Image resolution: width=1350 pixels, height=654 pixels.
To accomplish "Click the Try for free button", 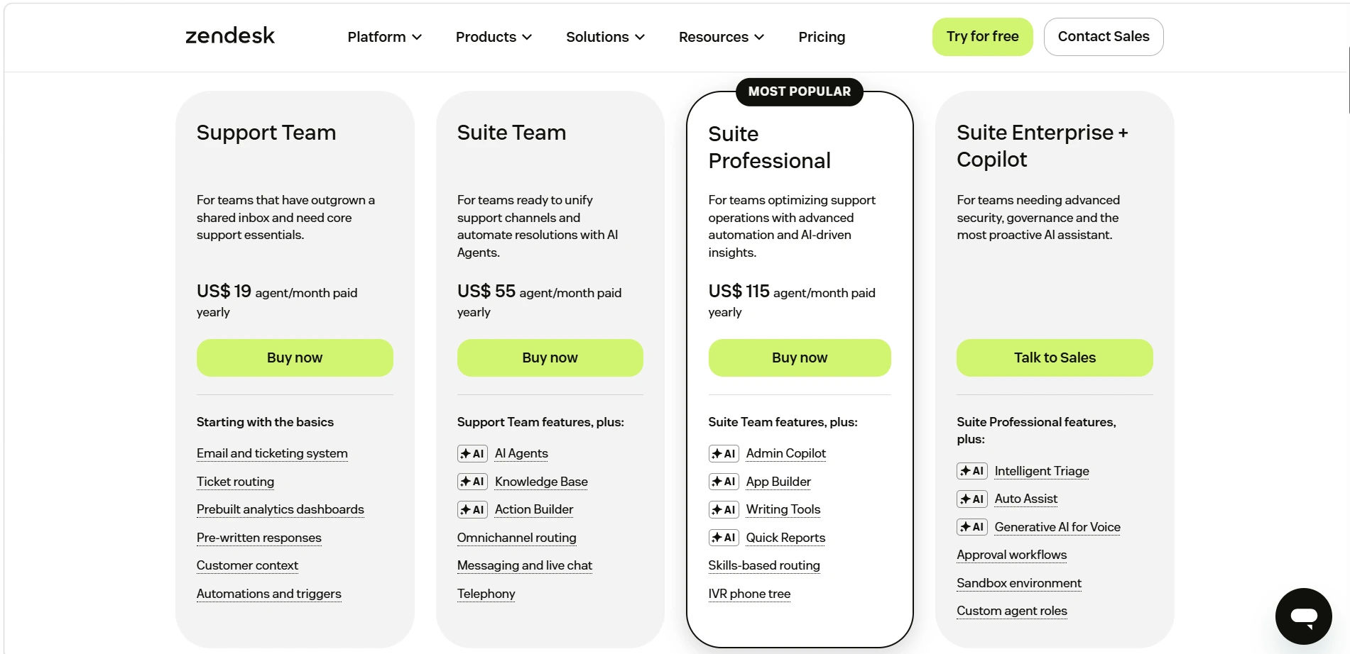I will click(982, 37).
